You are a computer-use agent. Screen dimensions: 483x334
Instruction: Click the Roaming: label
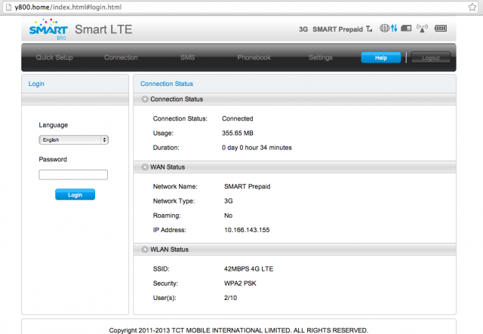(167, 216)
